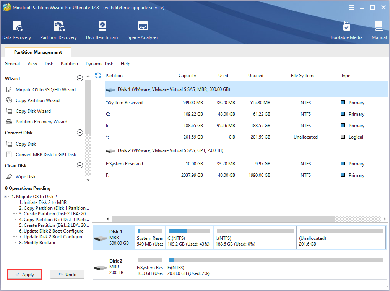Click the Copy Partition Wizard icon
The width and height of the screenshot is (390, 291).
tap(9, 100)
